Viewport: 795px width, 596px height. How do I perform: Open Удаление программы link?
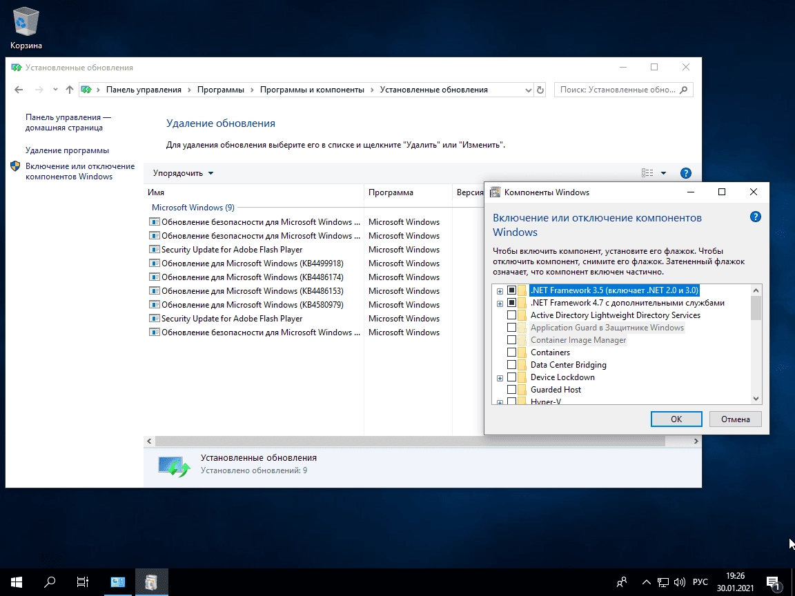[x=67, y=150]
